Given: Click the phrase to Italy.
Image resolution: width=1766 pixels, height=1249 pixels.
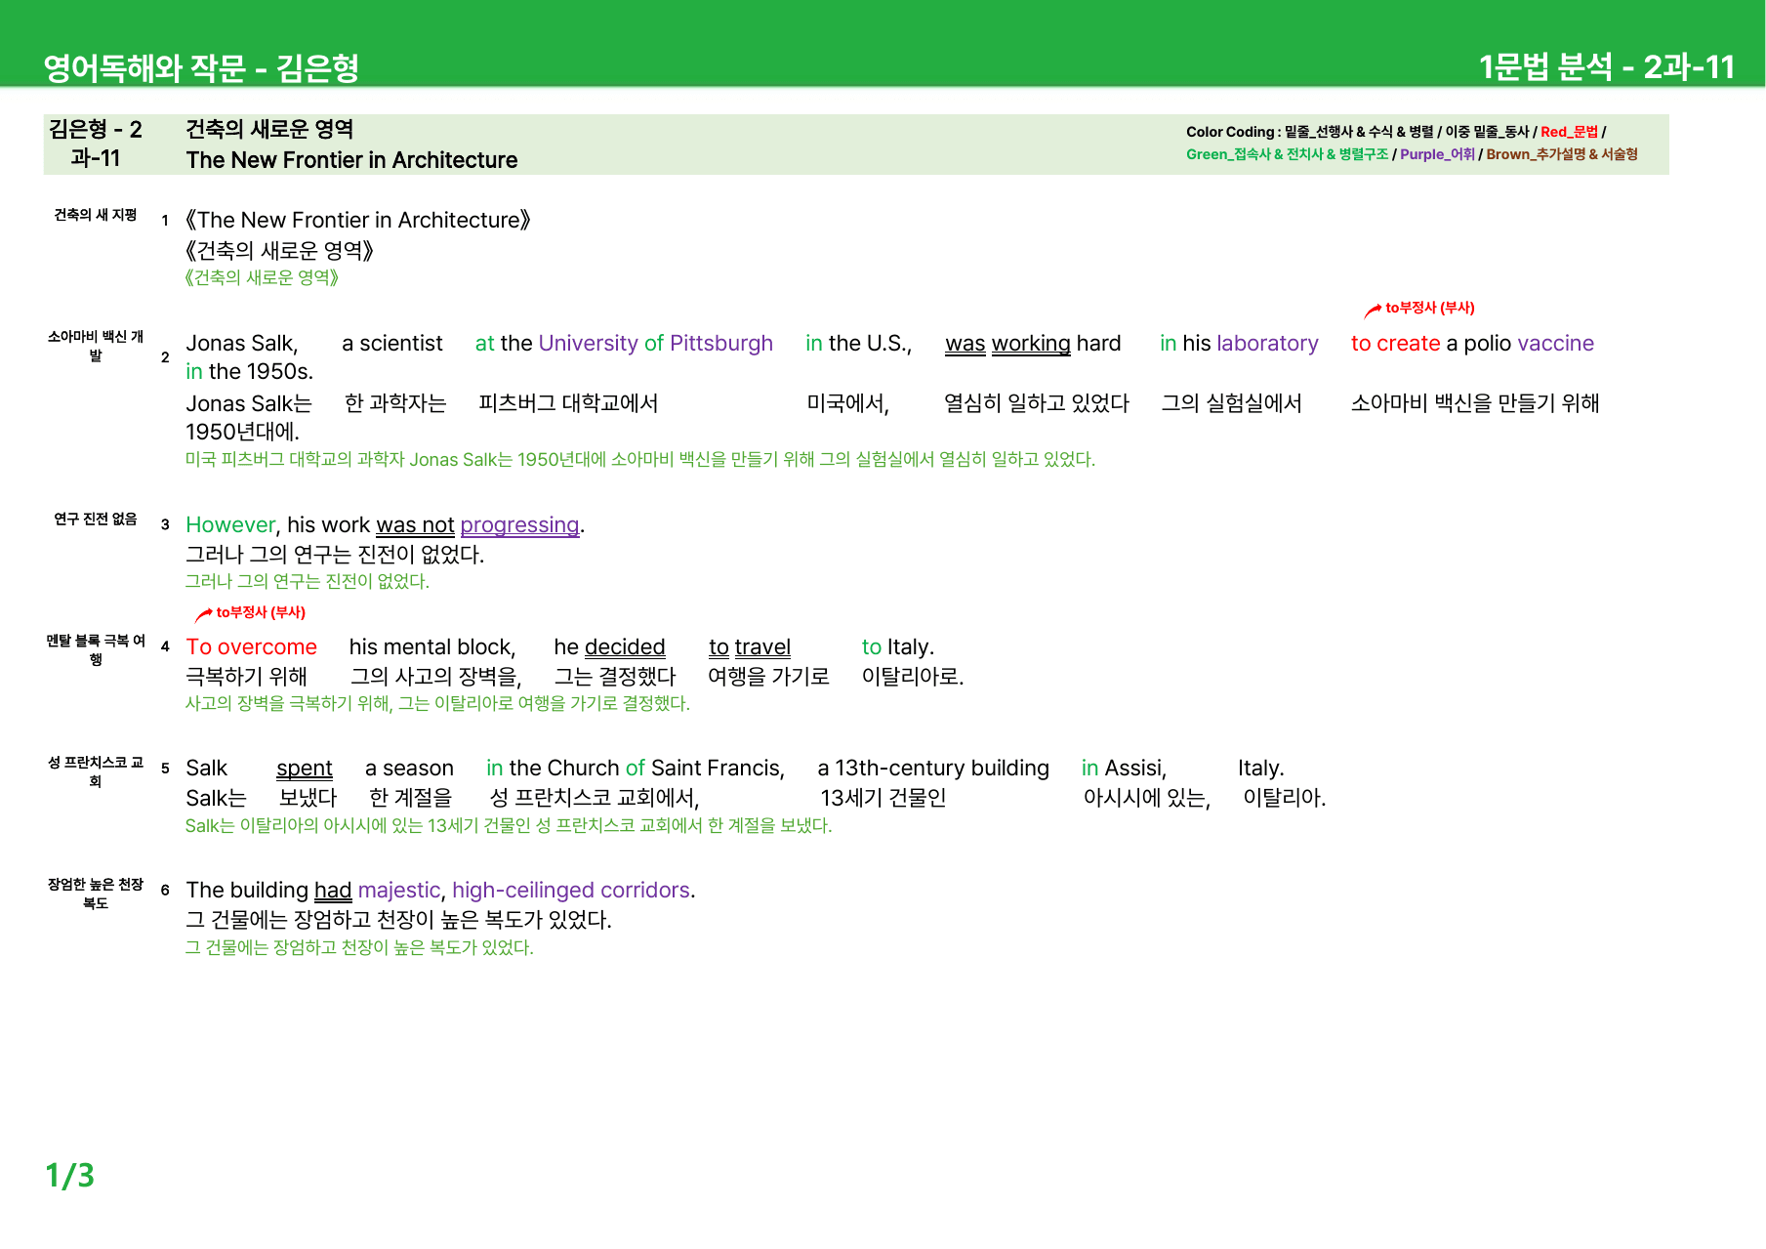Looking at the screenshot, I should click(x=898, y=647).
